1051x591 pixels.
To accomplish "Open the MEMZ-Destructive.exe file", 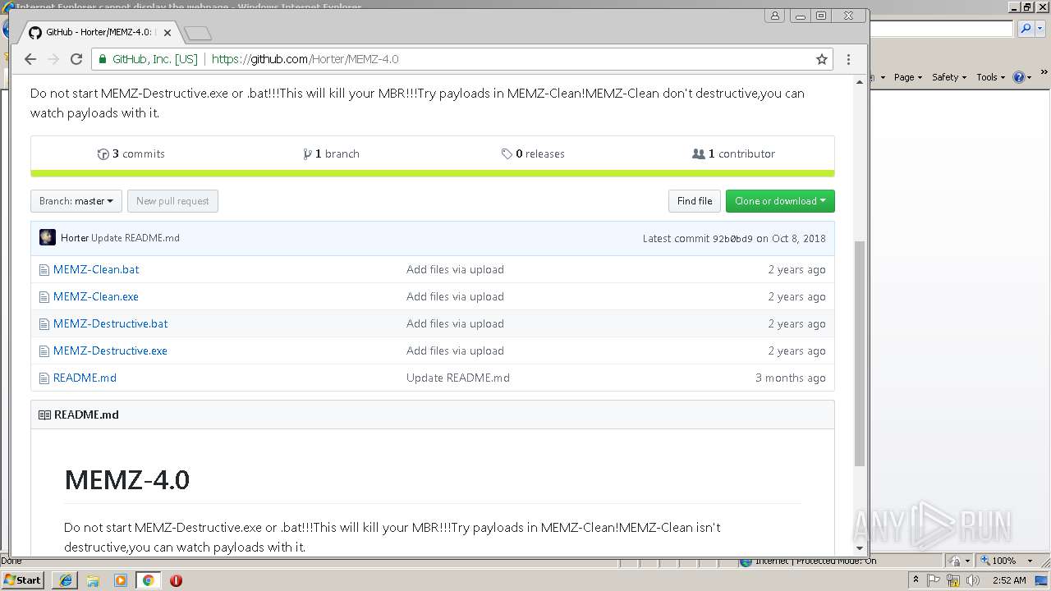I will (x=110, y=350).
